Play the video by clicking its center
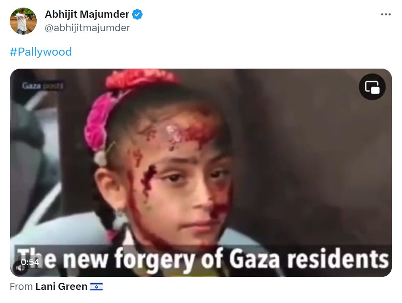 point(201,172)
